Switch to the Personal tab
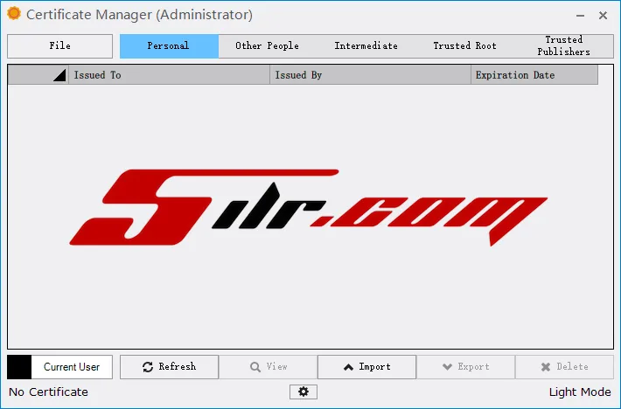 169,46
